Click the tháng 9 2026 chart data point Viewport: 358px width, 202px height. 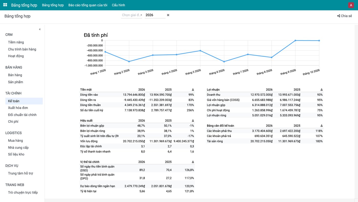coord(295,41)
